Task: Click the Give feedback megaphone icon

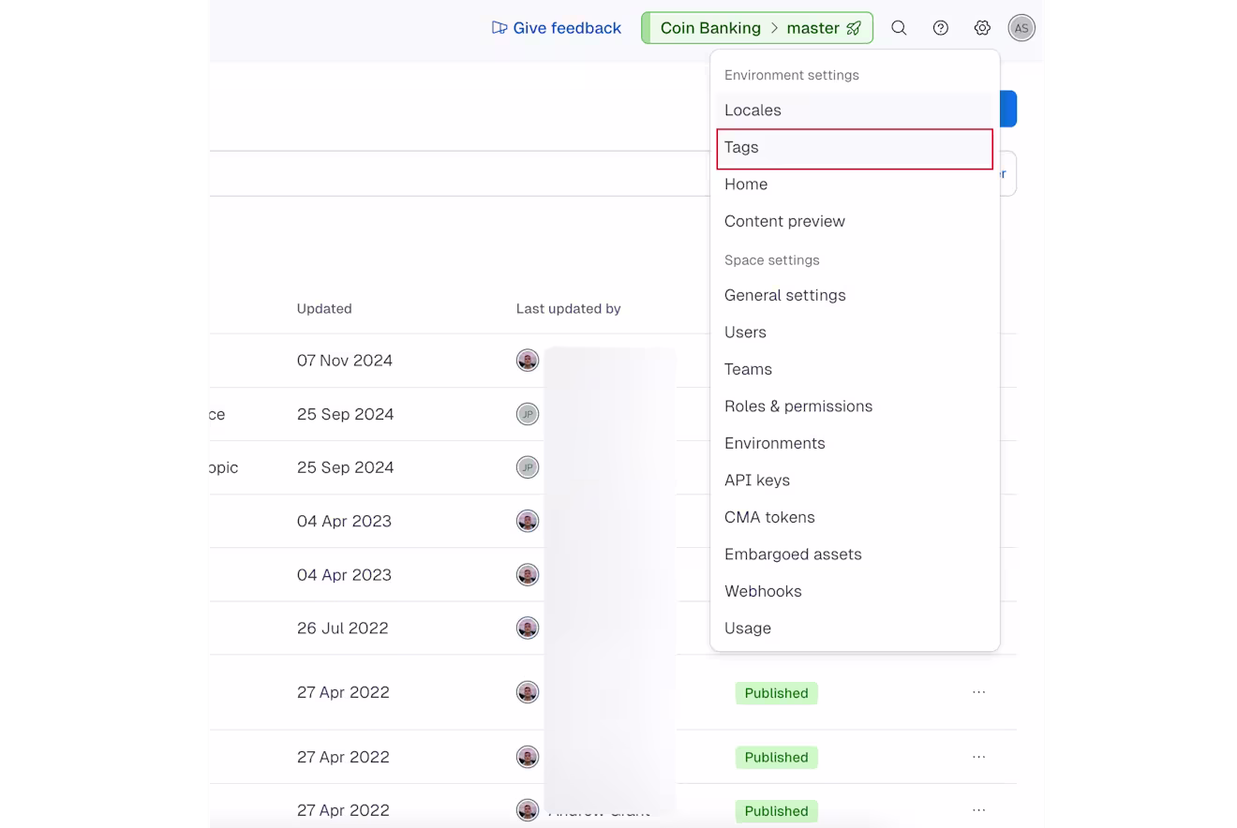Action: tap(499, 28)
